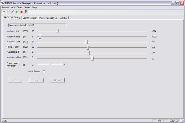Click the Default button

(57, 80)
